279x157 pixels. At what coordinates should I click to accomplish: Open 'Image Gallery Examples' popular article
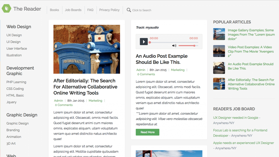(251, 34)
